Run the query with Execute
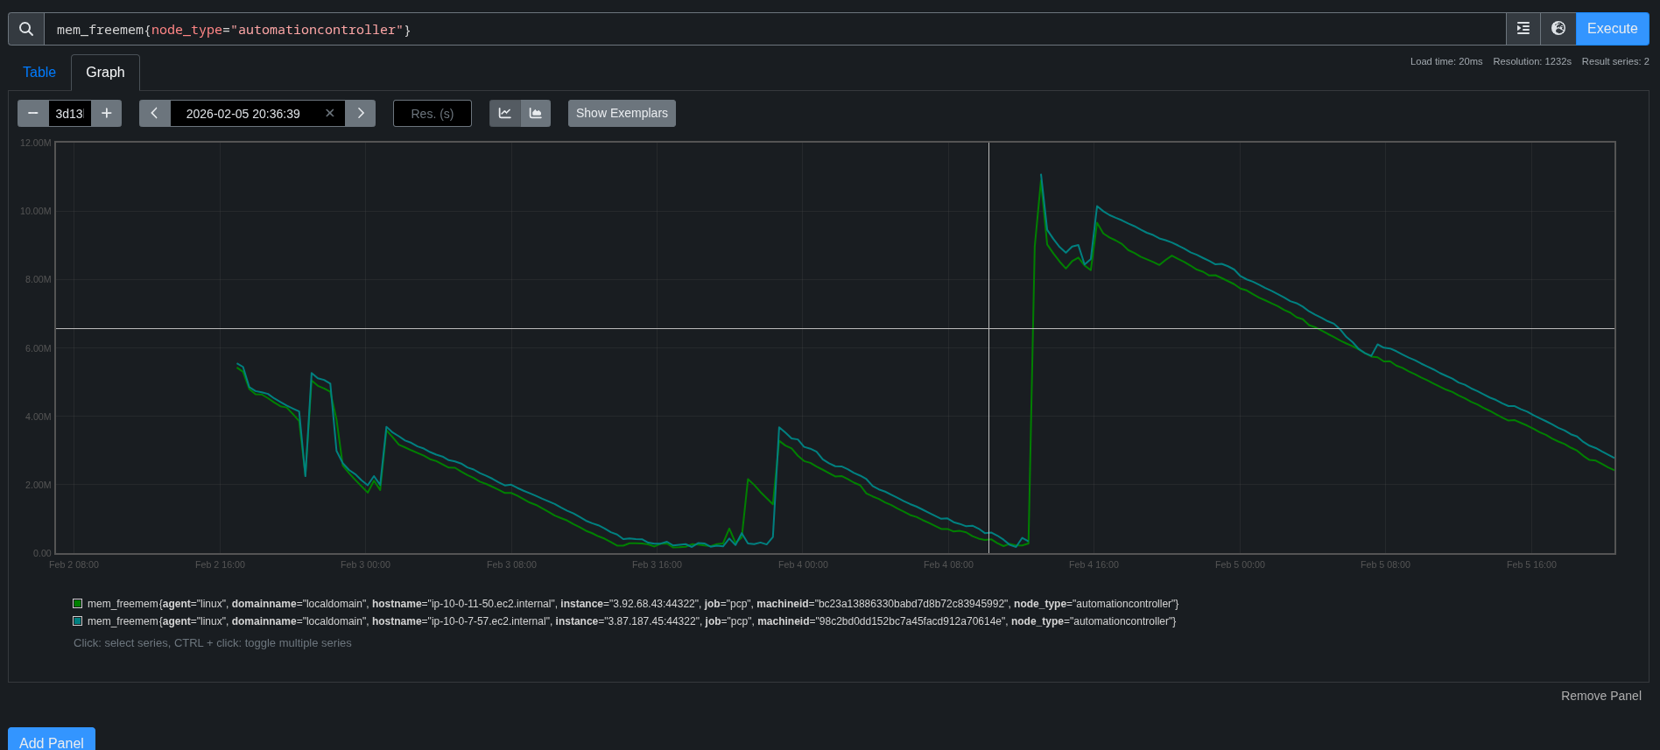This screenshot has height=750, width=1660. [x=1613, y=29]
